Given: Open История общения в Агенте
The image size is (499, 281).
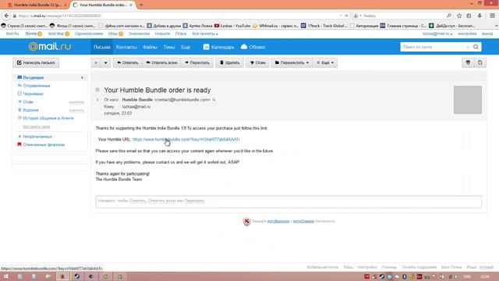Looking at the screenshot, I should [x=48, y=118].
